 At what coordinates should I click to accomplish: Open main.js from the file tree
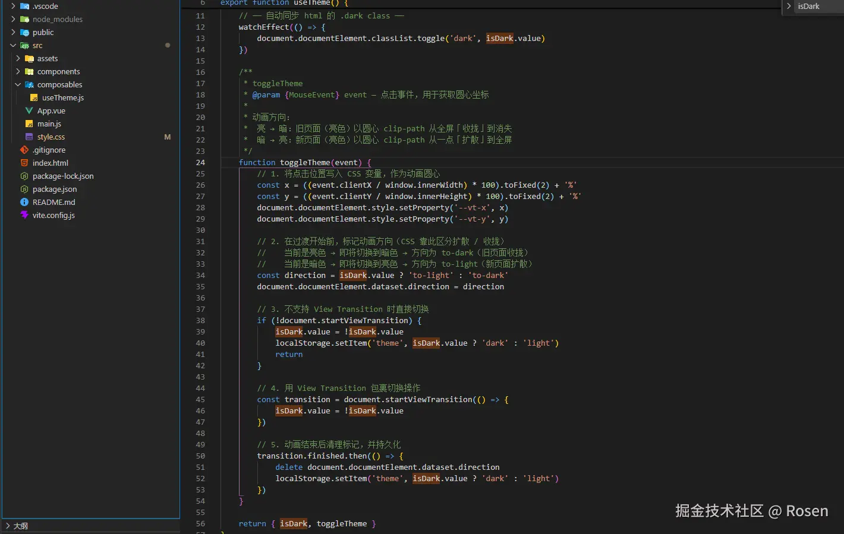click(49, 124)
